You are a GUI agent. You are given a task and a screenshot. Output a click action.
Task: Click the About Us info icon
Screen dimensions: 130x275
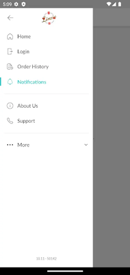[x=10, y=106]
